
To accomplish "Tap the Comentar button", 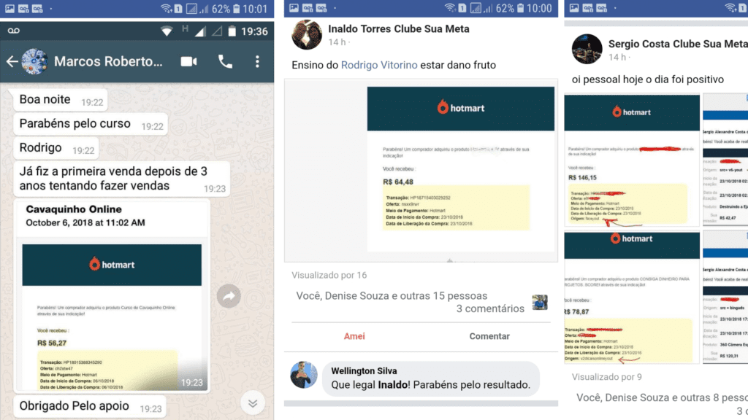I will point(489,336).
